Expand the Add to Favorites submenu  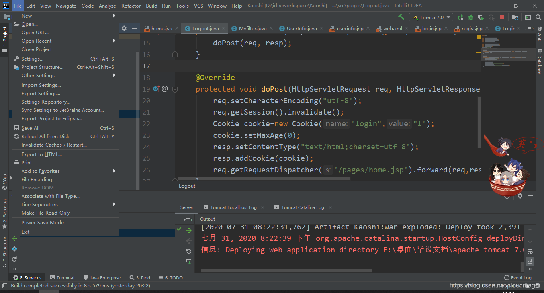point(66,171)
